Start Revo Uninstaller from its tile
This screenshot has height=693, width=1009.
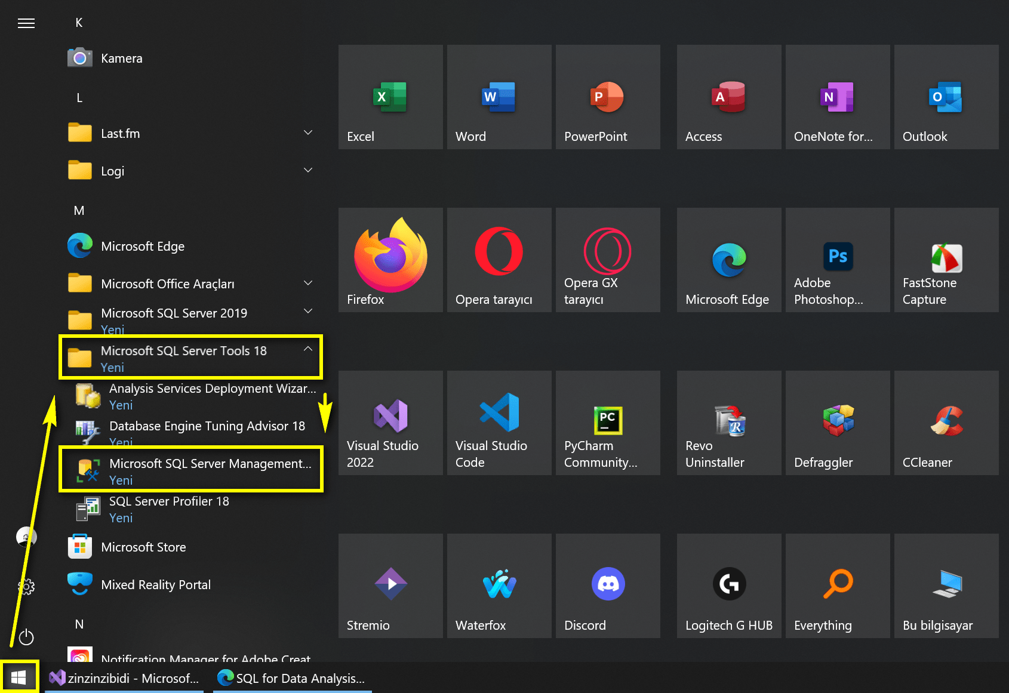pos(729,423)
